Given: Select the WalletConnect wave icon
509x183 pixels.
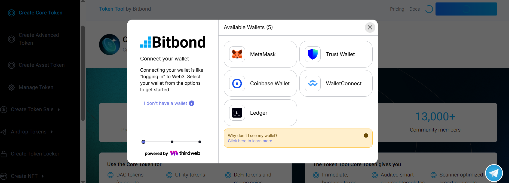Looking at the screenshot, I should (x=313, y=83).
